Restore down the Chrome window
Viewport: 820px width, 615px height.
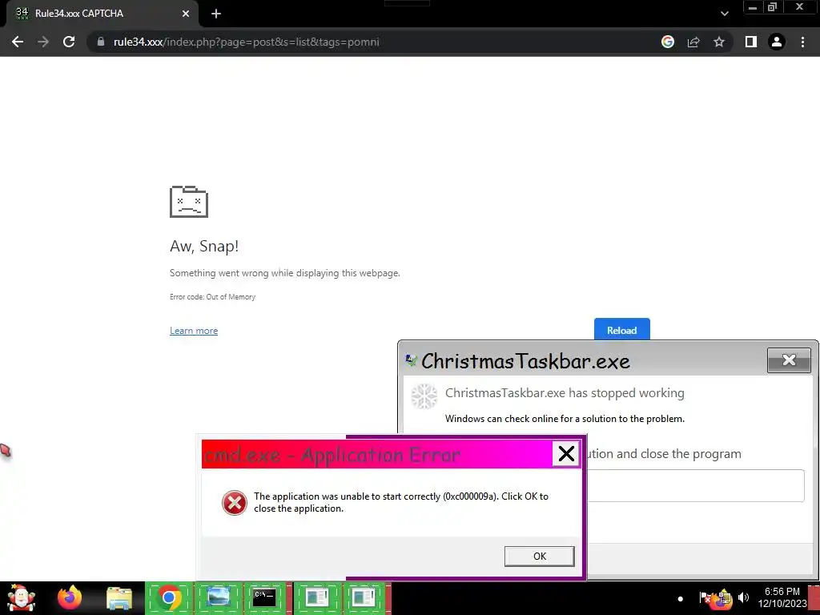(772, 7)
